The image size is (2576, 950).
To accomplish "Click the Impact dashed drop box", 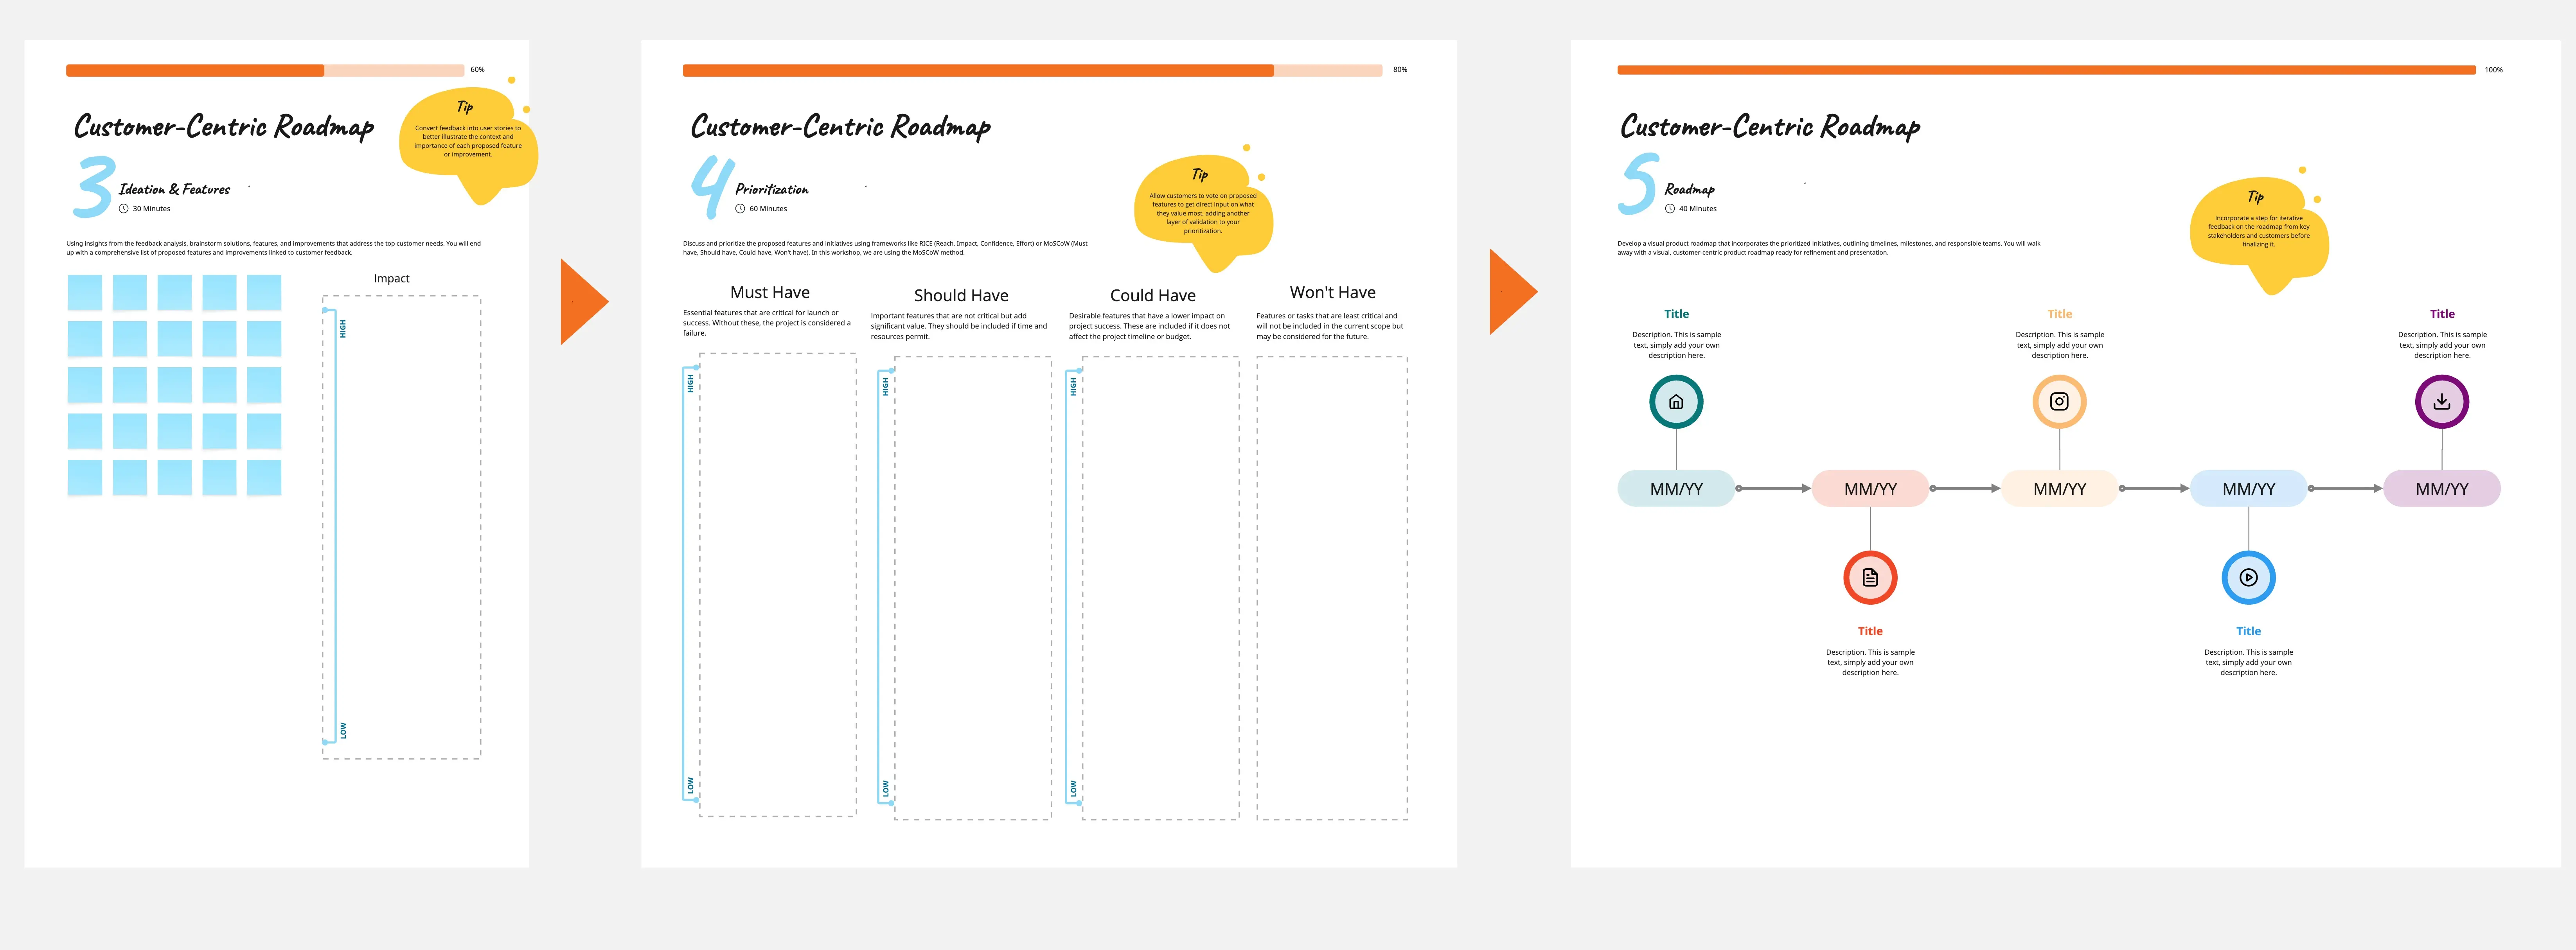I will pyautogui.click(x=401, y=527).
